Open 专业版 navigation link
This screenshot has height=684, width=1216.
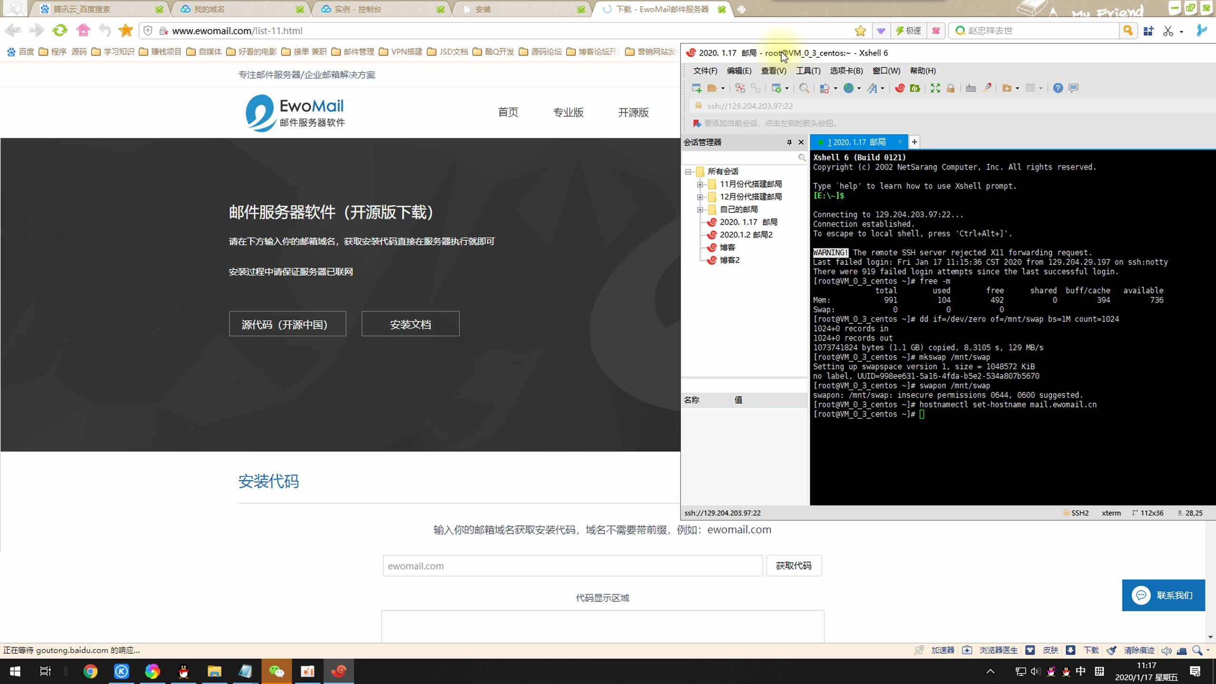point(568,113)
